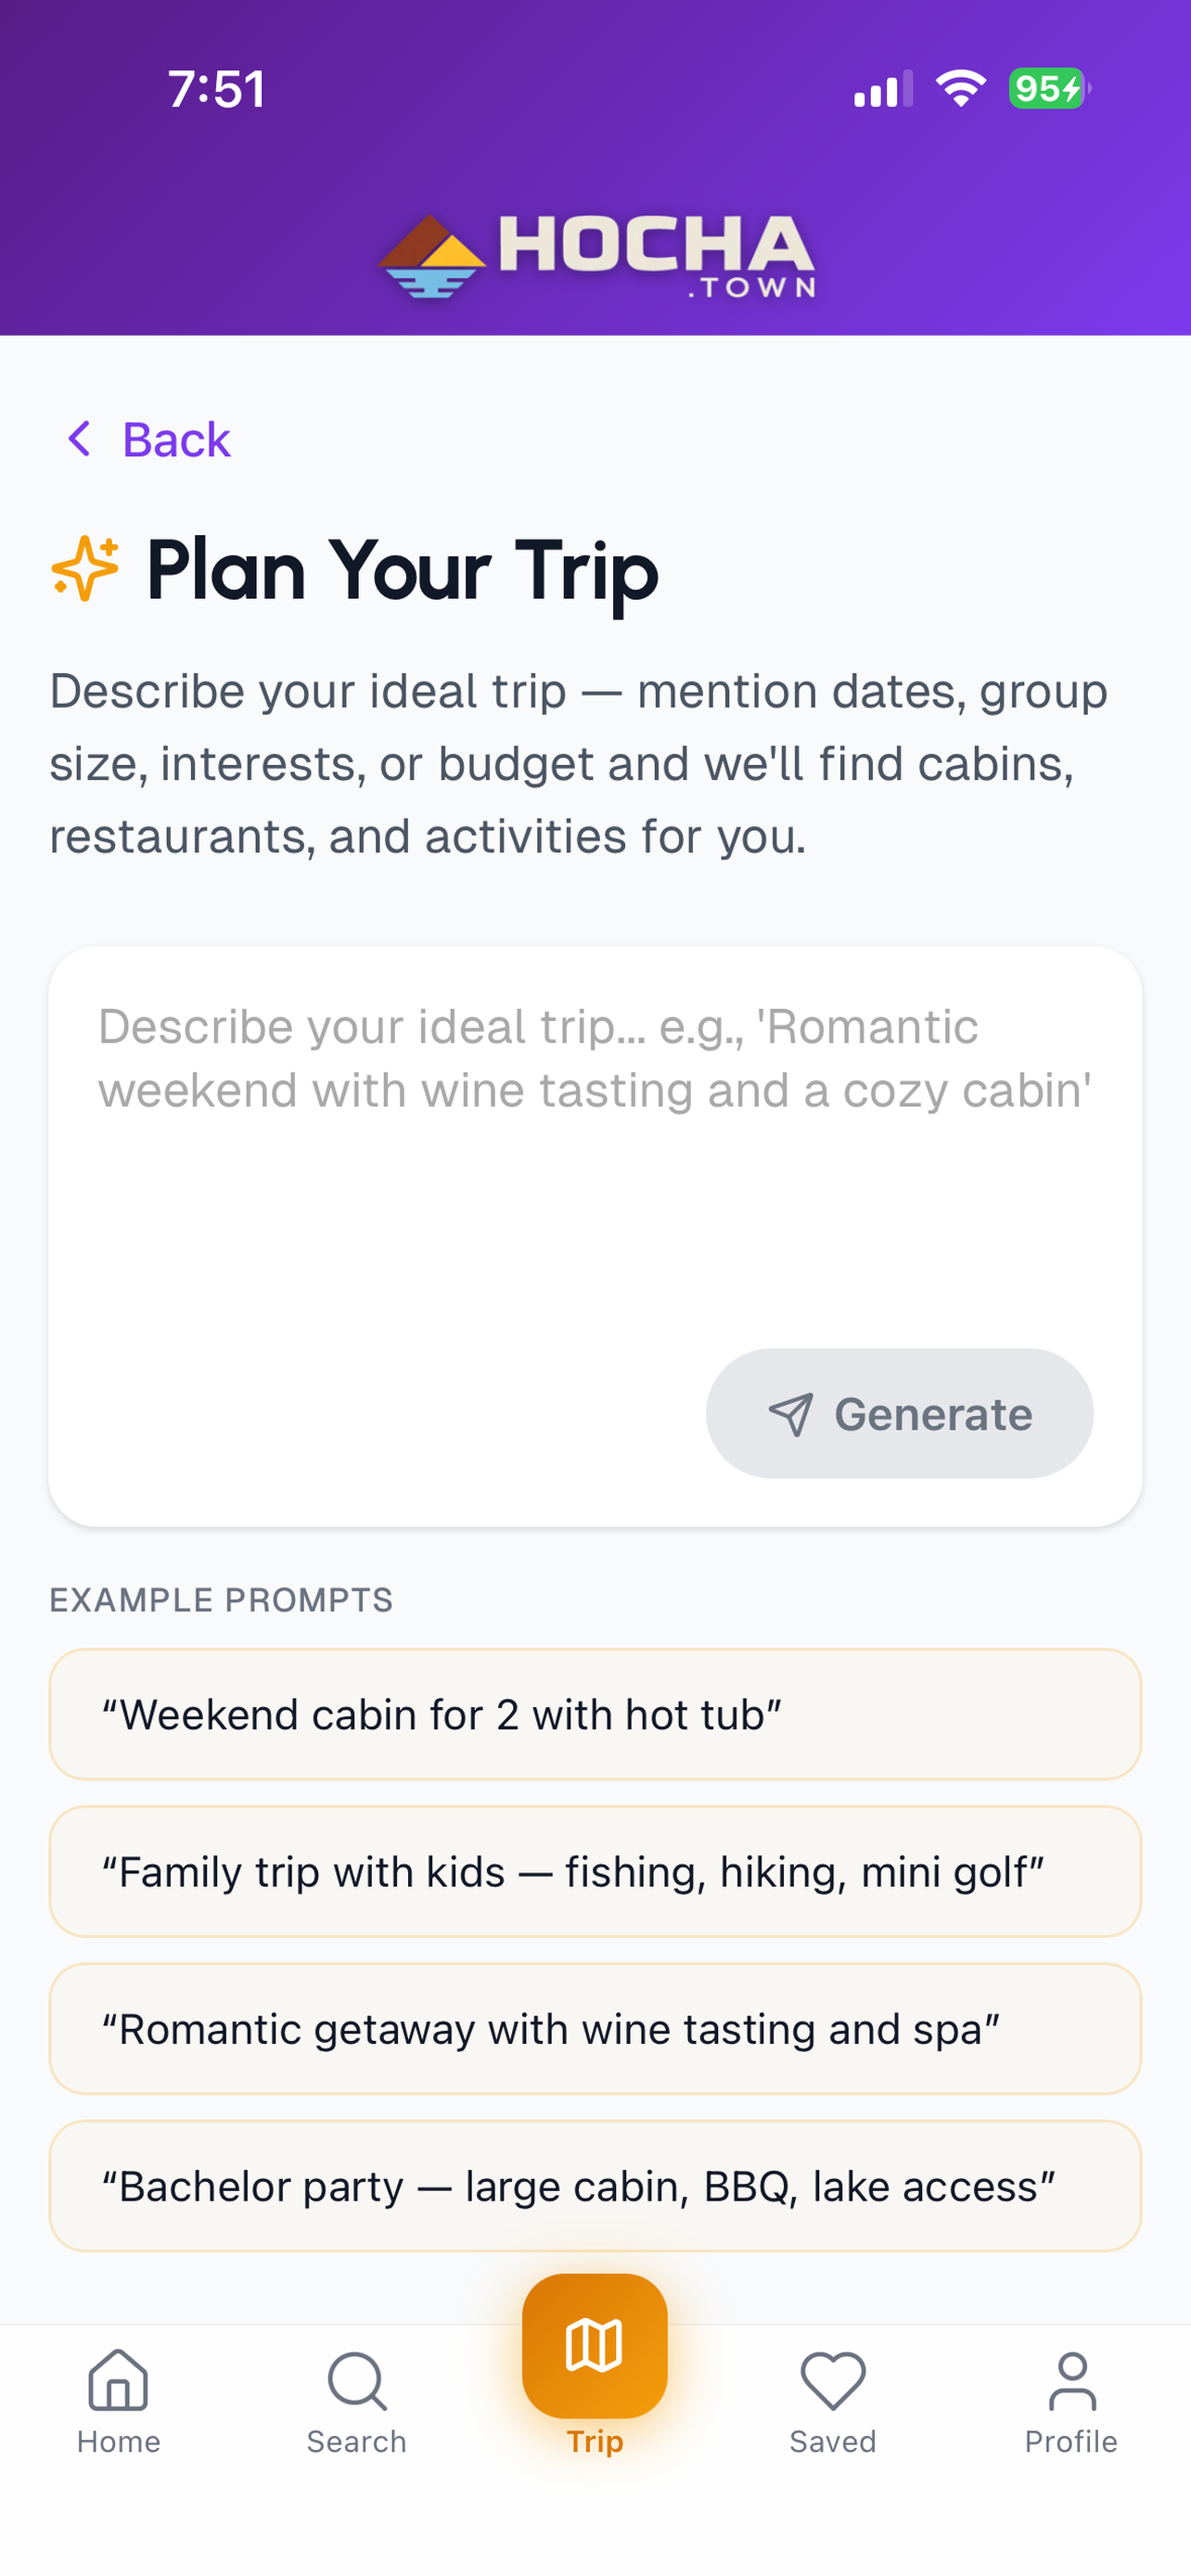Open Search via the magnifier icon
The width and height of the screenshot is (1191, 2576).
point(356,2380)
